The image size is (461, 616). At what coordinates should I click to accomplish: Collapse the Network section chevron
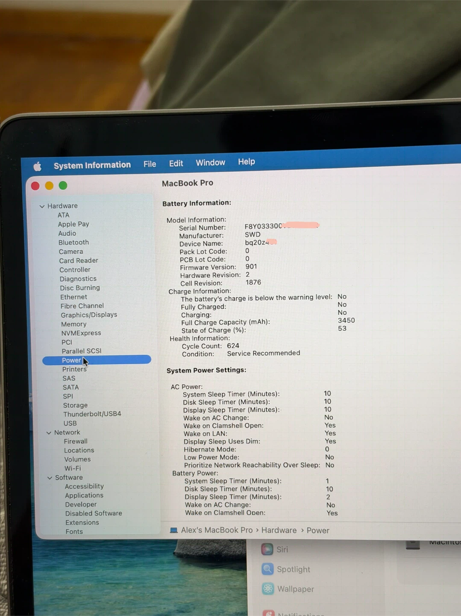click(49, 433)
